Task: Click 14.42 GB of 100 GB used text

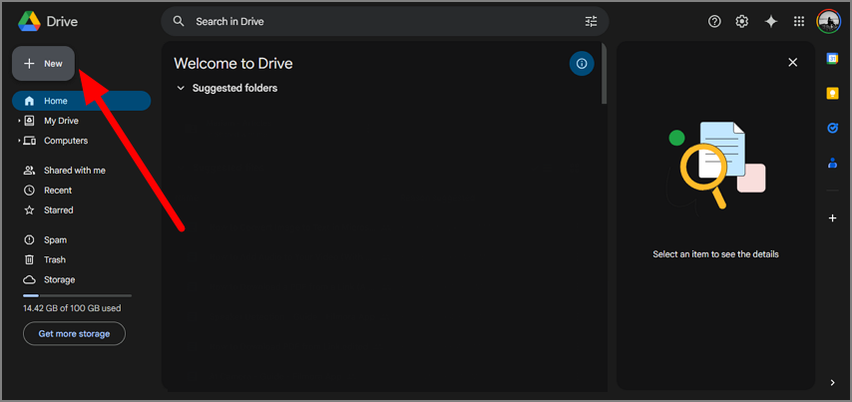Action: [x=72, y=308]
